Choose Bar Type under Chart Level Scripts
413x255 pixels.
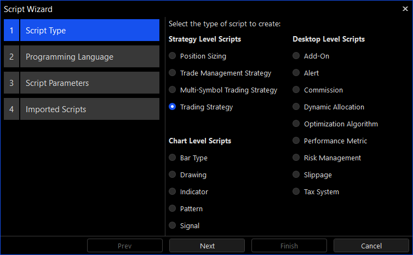(x=173, y=158)
